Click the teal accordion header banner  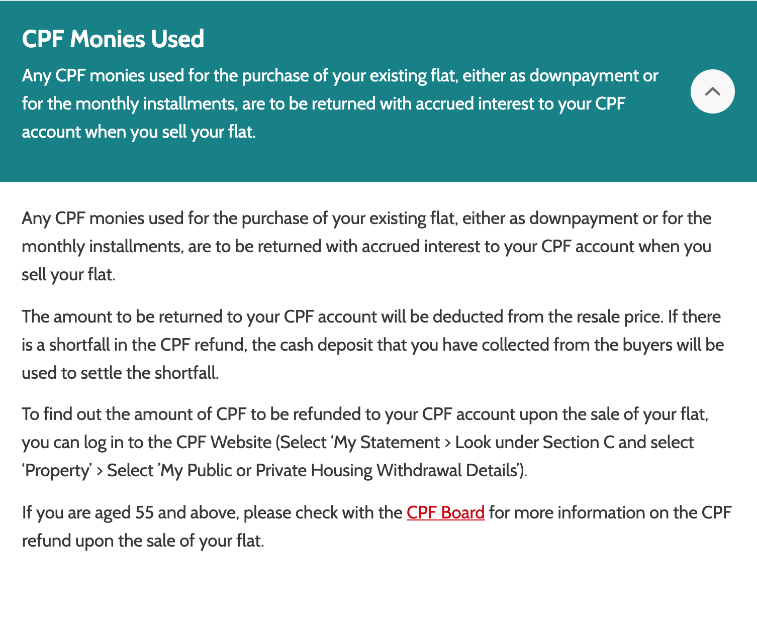pyautogui.click(x=378, y=91)
